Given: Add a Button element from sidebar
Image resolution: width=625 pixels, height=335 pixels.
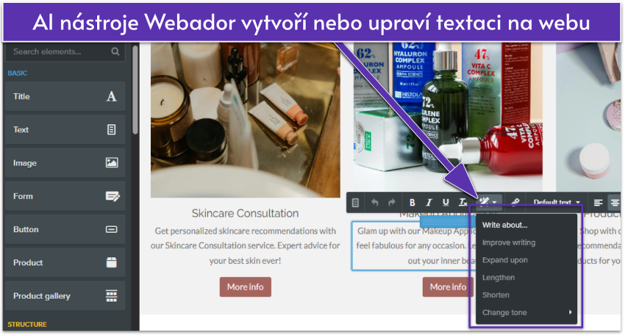Looking at the screenshot, I should (65, 229).
